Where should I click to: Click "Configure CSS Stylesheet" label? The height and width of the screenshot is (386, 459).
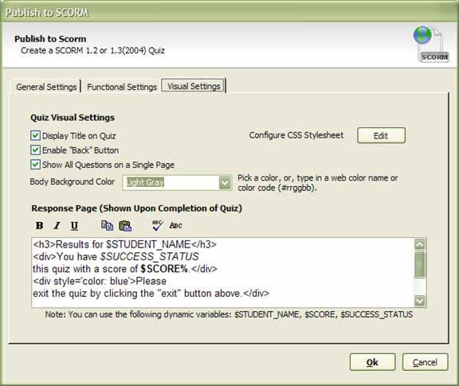[296, 135]
